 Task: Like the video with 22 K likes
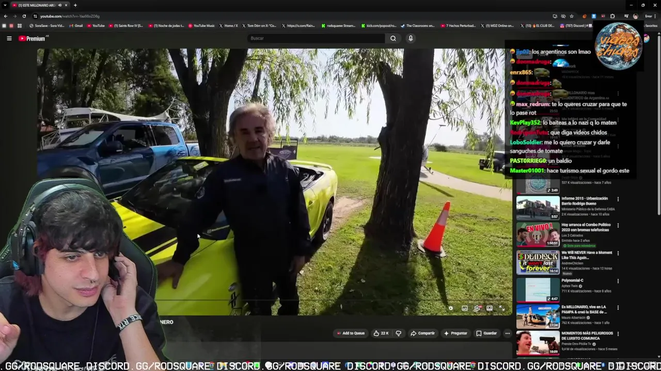(381, 333)
